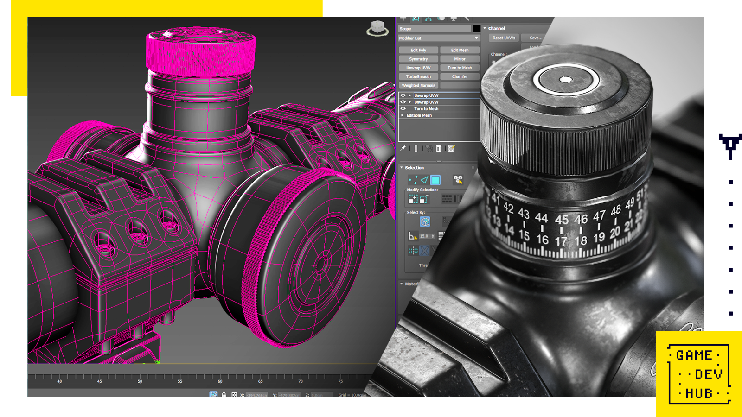742x417 pixels.
Task: Open Configure Modifier Sets icon
Action: [452, 148]
